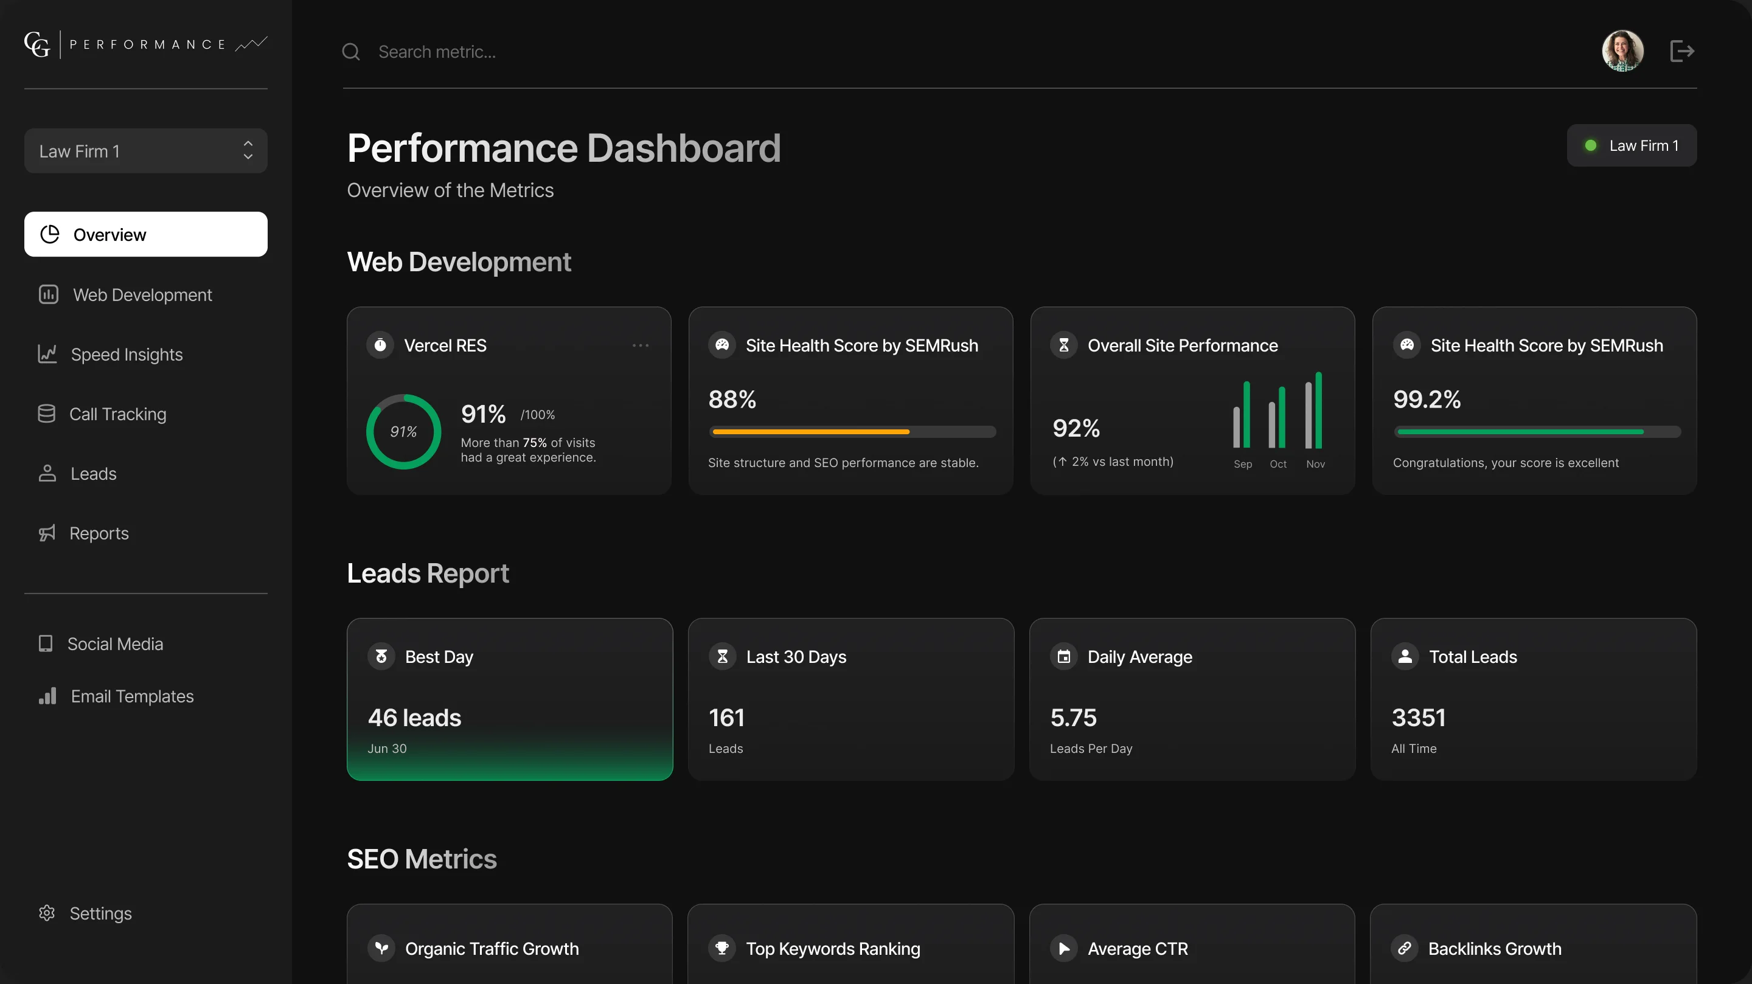Image resolution: width=1752 pixels, height=984 pixels.
Task: Open the user profile avatar
Action: point(1623,51)
